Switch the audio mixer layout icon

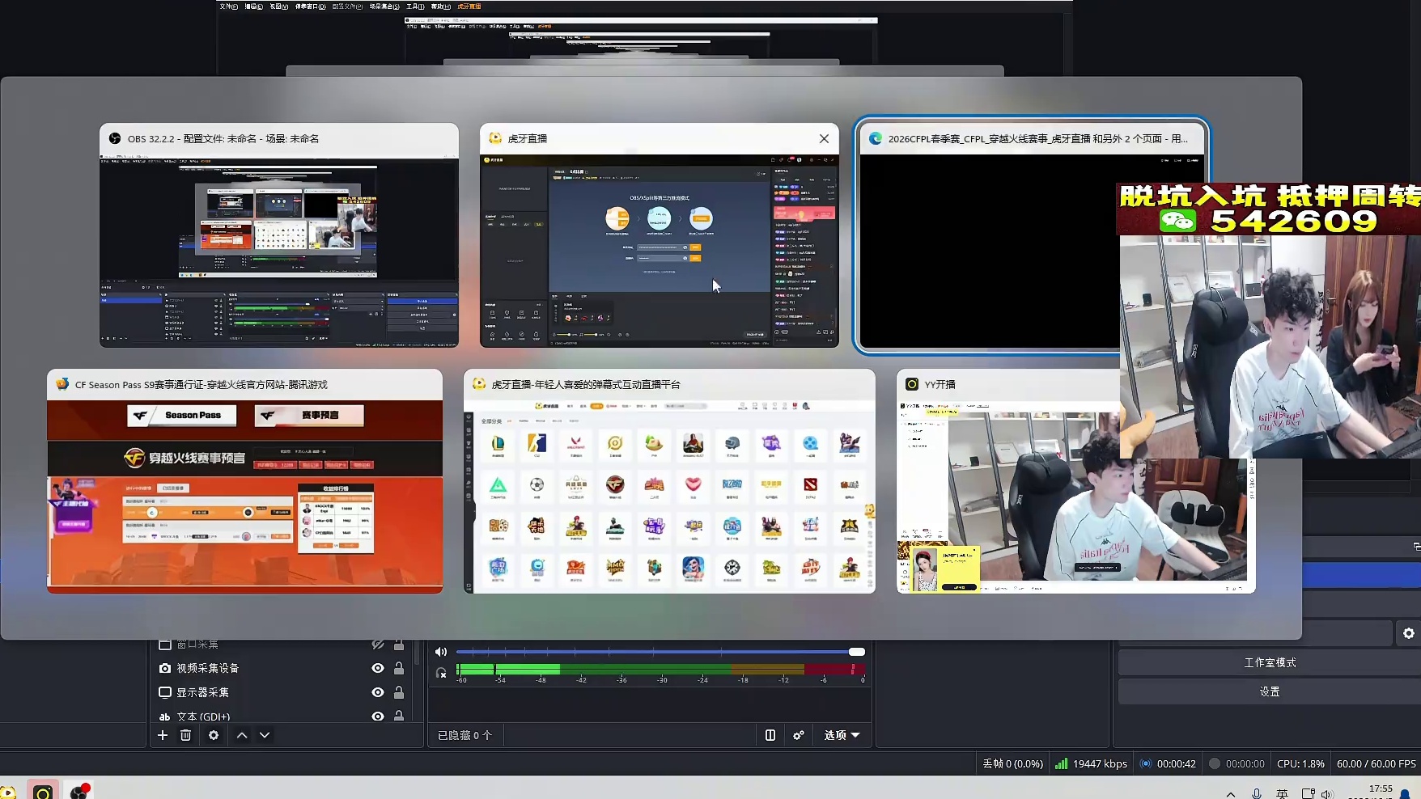click(x=770, y=735)
